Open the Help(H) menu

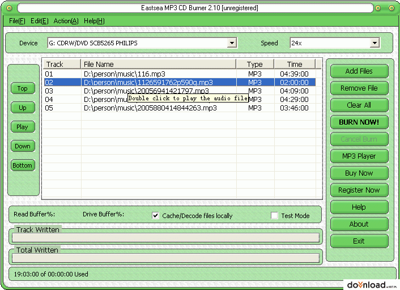(x=94, y=21)
